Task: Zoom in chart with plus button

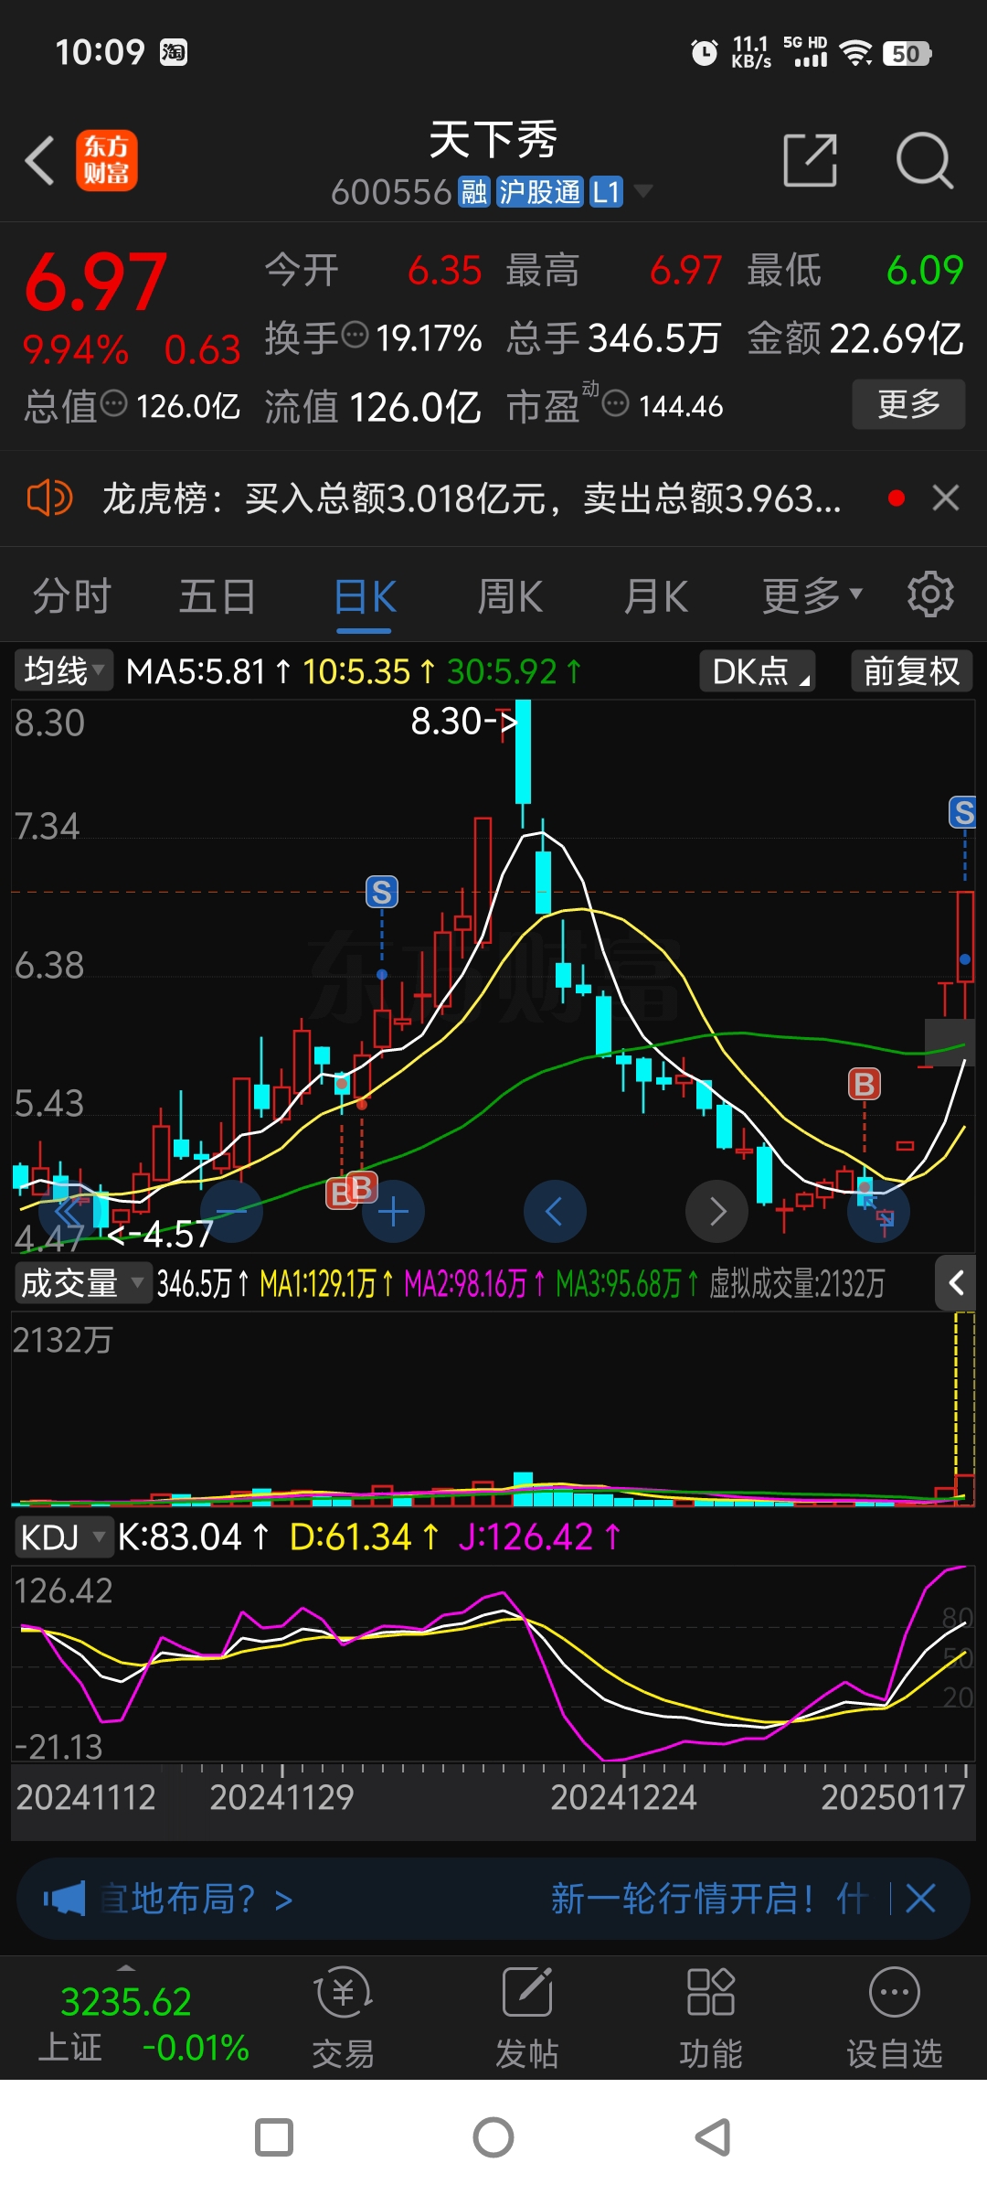Action: 393,1212
